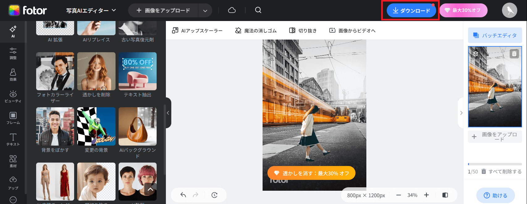
Task: Click the 最大30%オフ upgrade button
Action: (463, 11)
